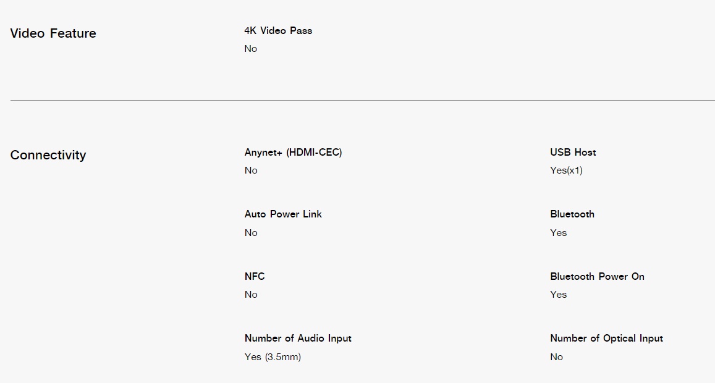Image resolution: width=715 pixels, height=383 pixels.
Task: Click the No value under NFC
Action: point(251,295)
